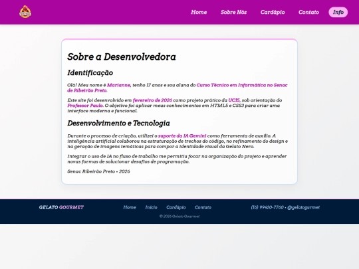359x269 pixels.
Task: Click the footer Contato link
Action: click(203, 207)
